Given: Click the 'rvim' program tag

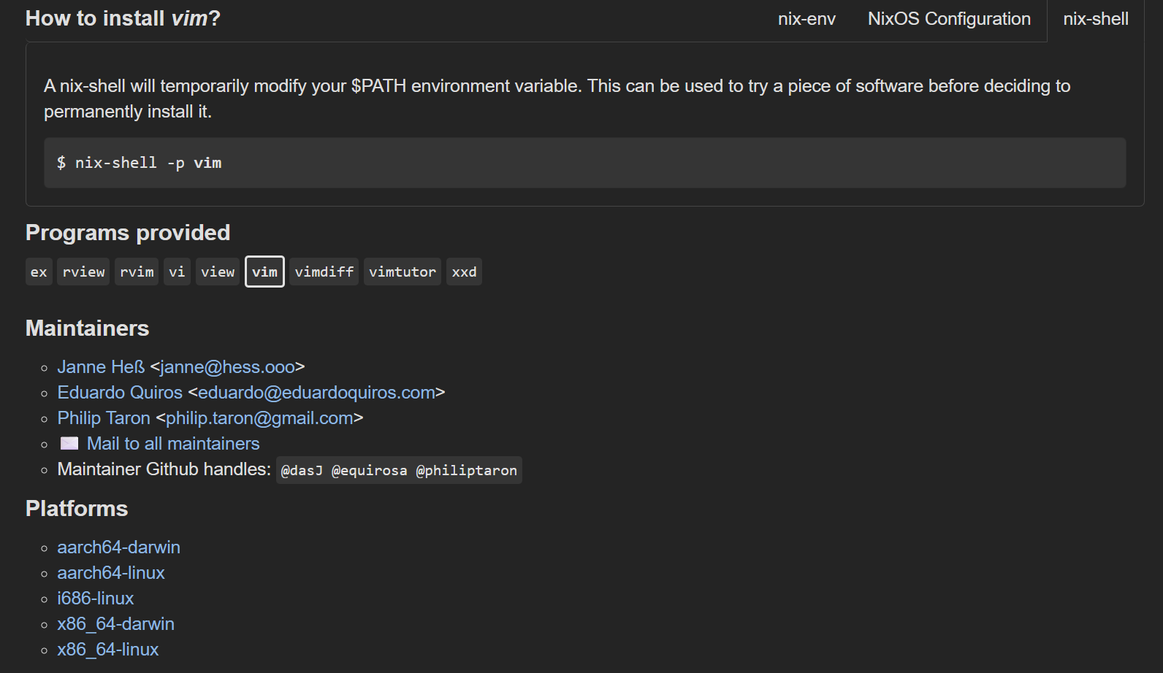Looking at the screenshot, I should [137, 272].
